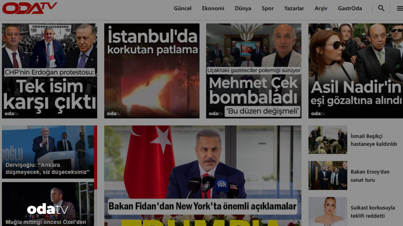
Task: Open the GastrOda section
Action: 350,8
